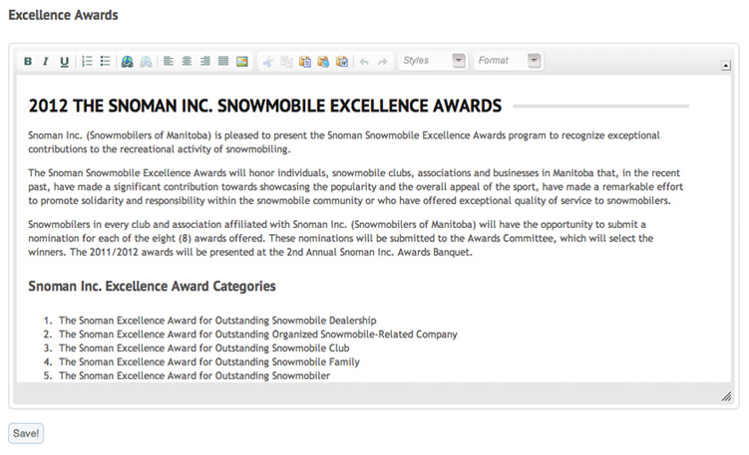Align text right
Screen dimensions: 749x455
(204, 61)
